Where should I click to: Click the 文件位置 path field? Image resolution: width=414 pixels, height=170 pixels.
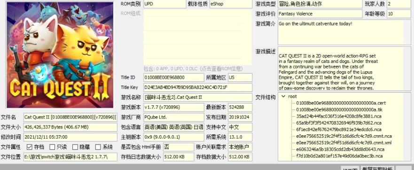pyautogui.click(x=70, y=157)
